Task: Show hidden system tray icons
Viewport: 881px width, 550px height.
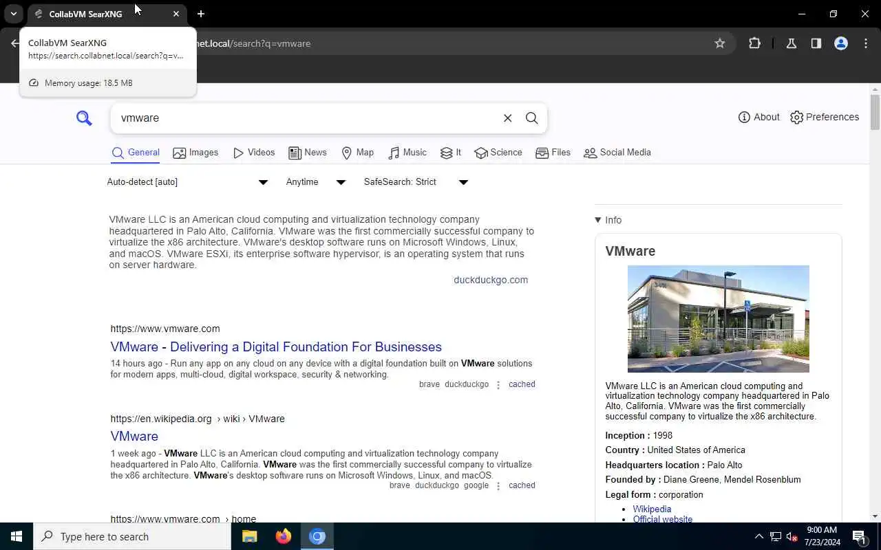Action: pyautogui.click(x=759, y=536)
